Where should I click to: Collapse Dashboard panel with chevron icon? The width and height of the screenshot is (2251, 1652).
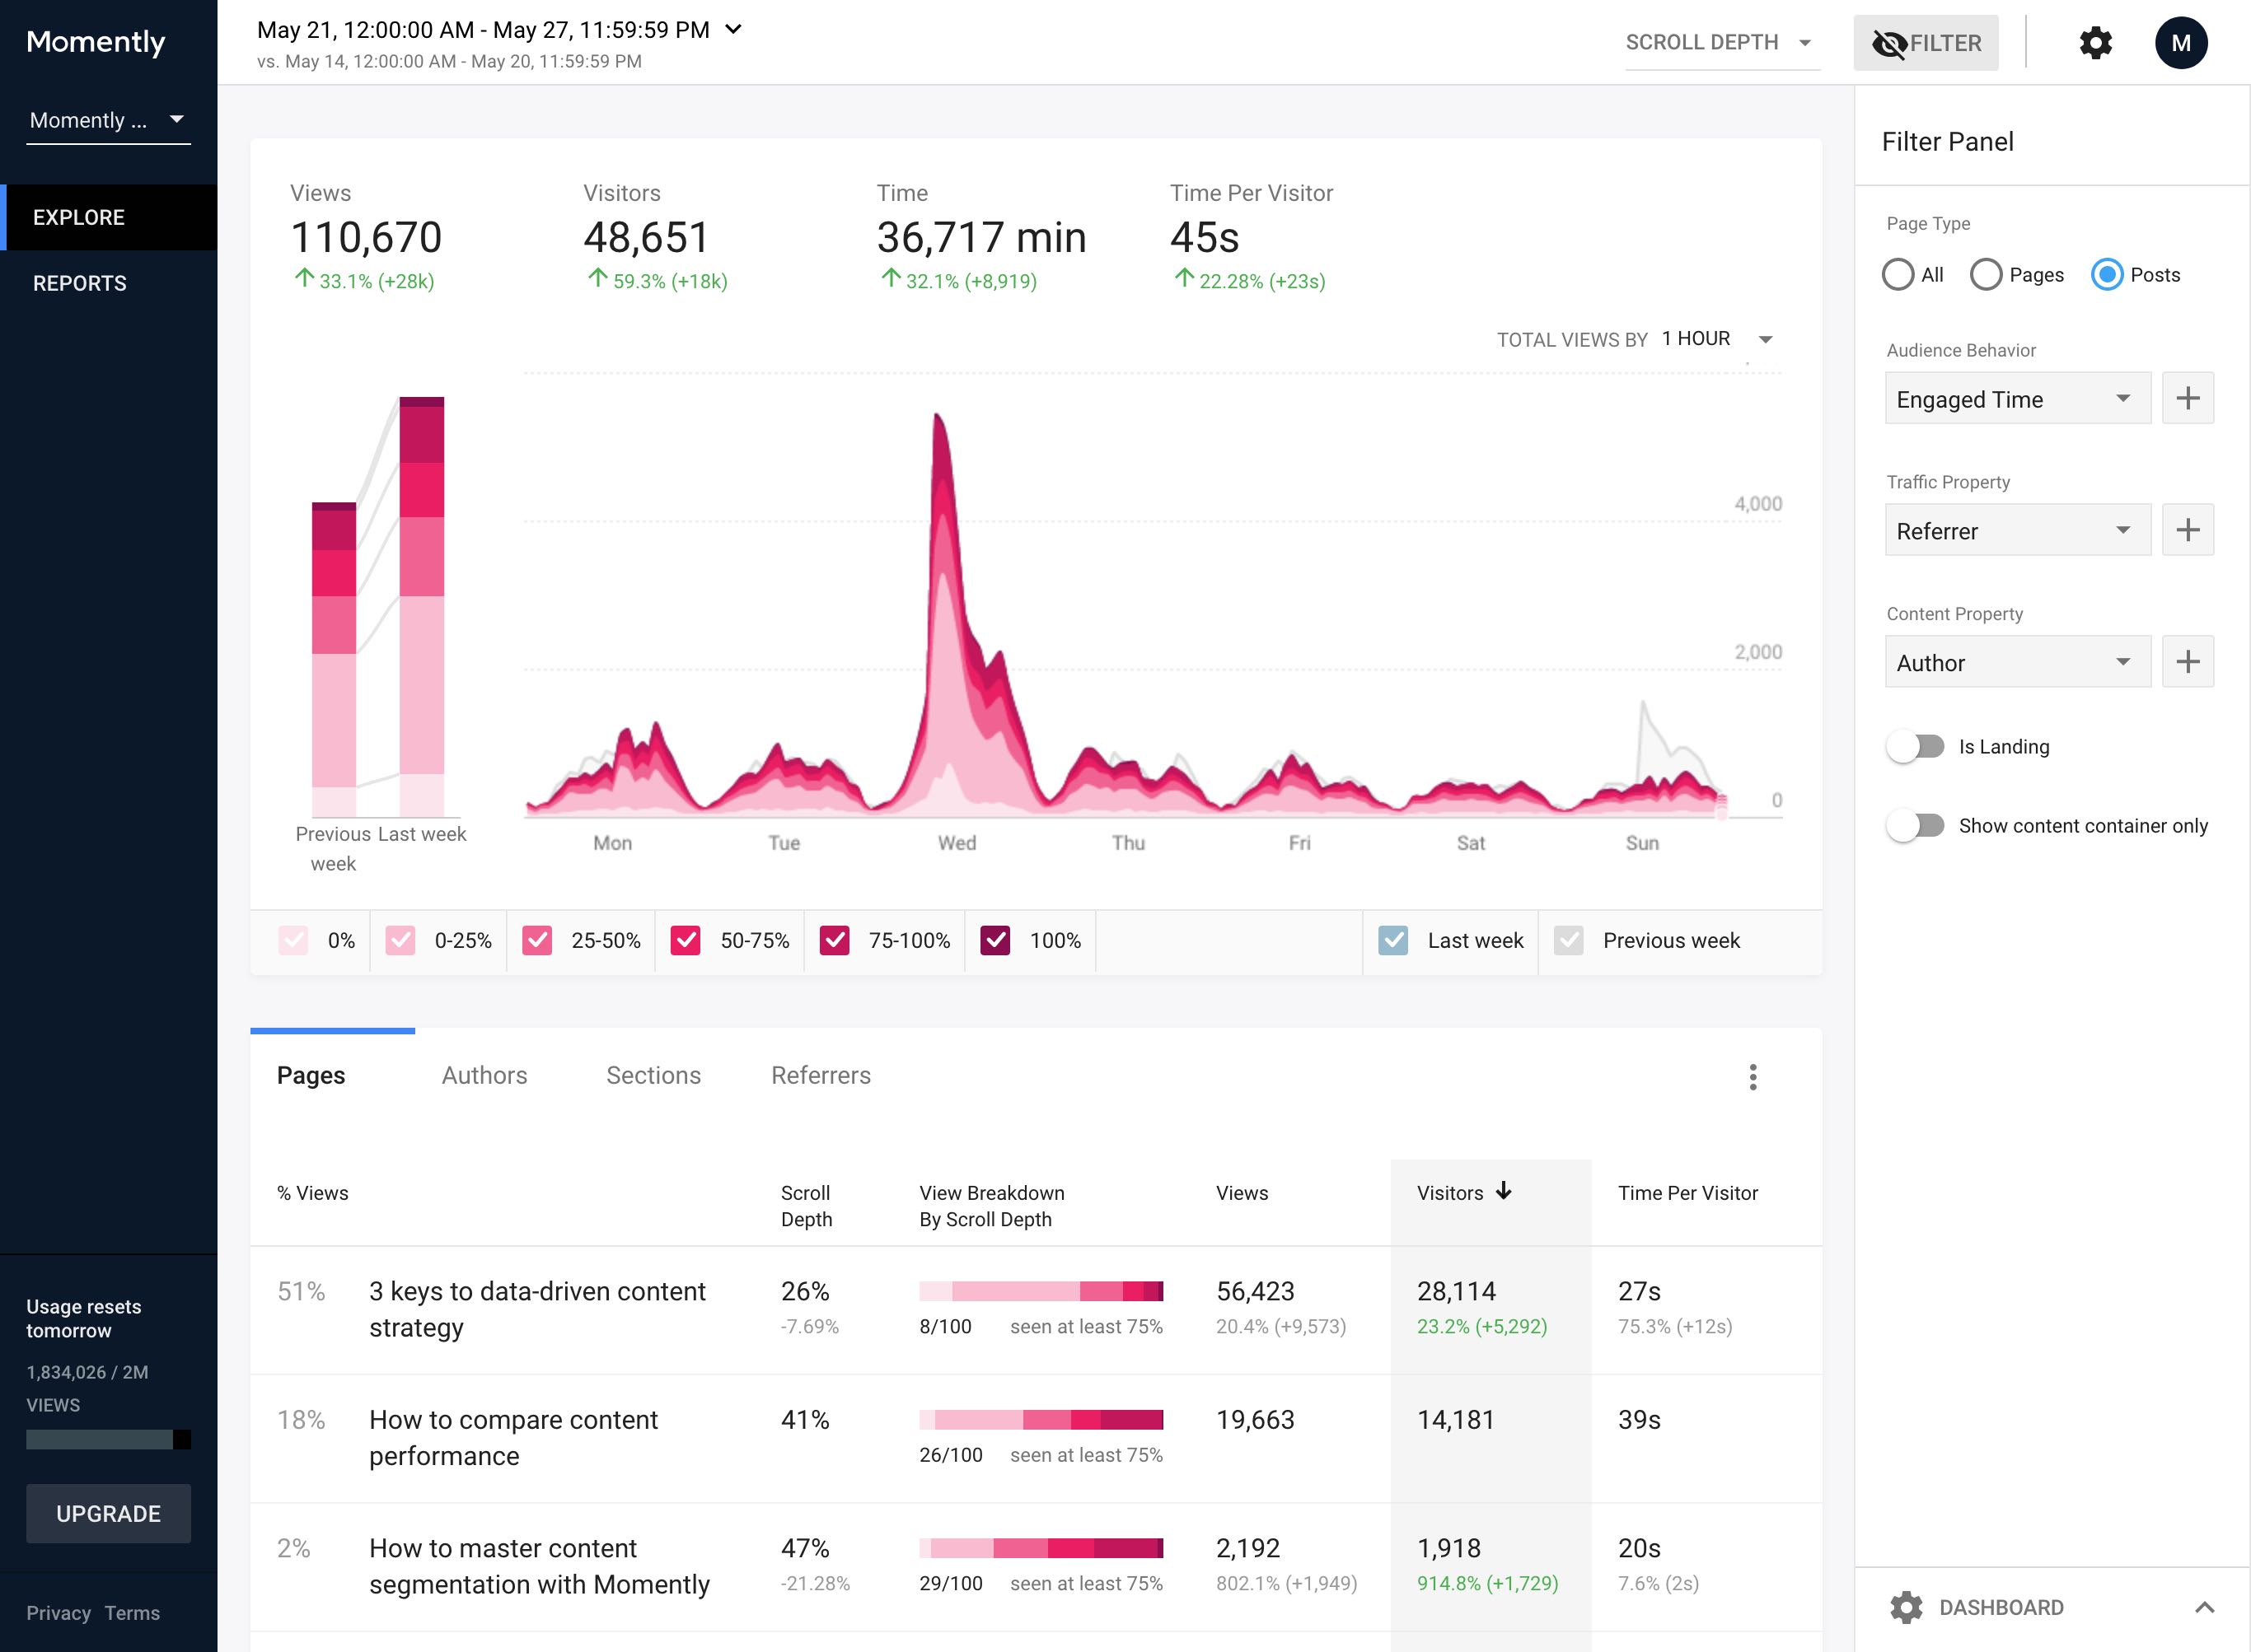pos(2204,1607)
